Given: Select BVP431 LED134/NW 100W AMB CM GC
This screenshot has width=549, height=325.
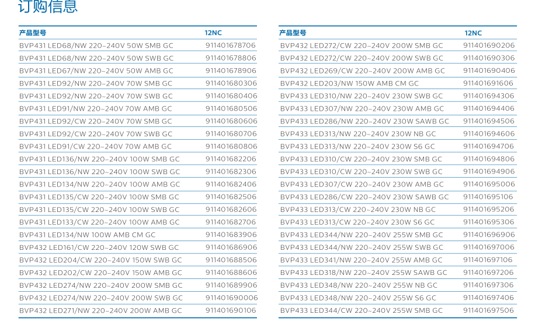Looking at the screenshot, I should point(88,235).
